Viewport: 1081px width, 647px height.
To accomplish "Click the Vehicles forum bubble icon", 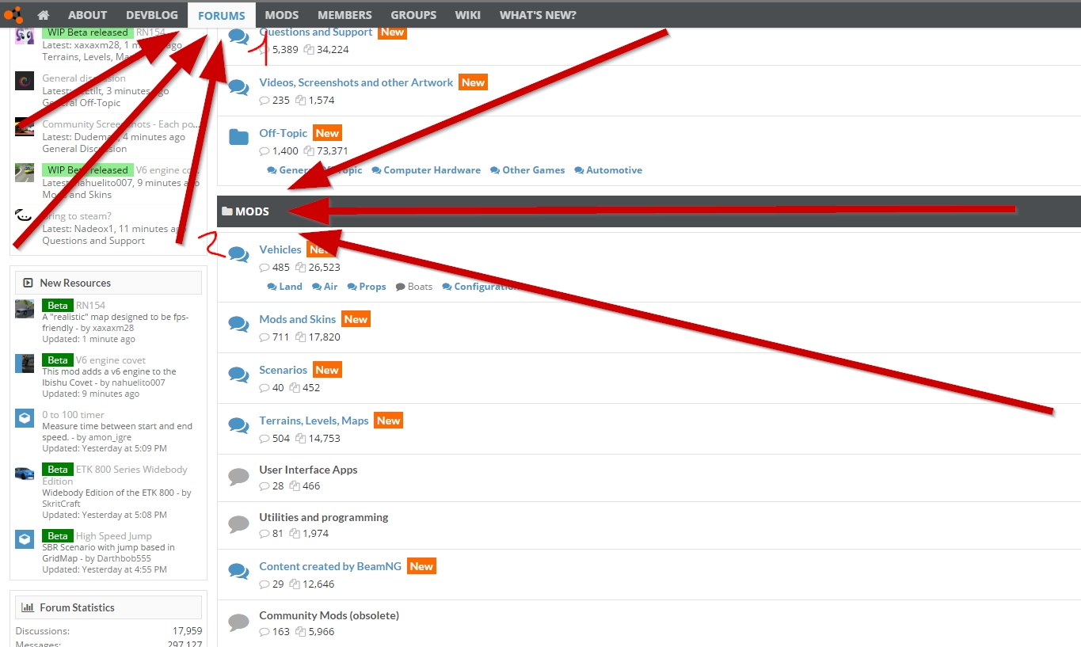I will [238, 254].
